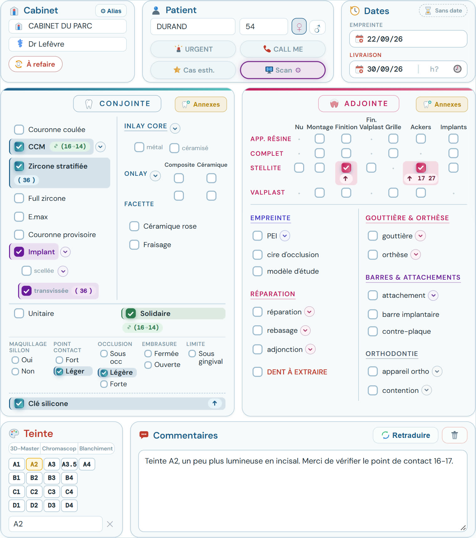Switch to the Chromascop shade tab
This screenshot has height=538, width=476.
[x=59, y=448]
